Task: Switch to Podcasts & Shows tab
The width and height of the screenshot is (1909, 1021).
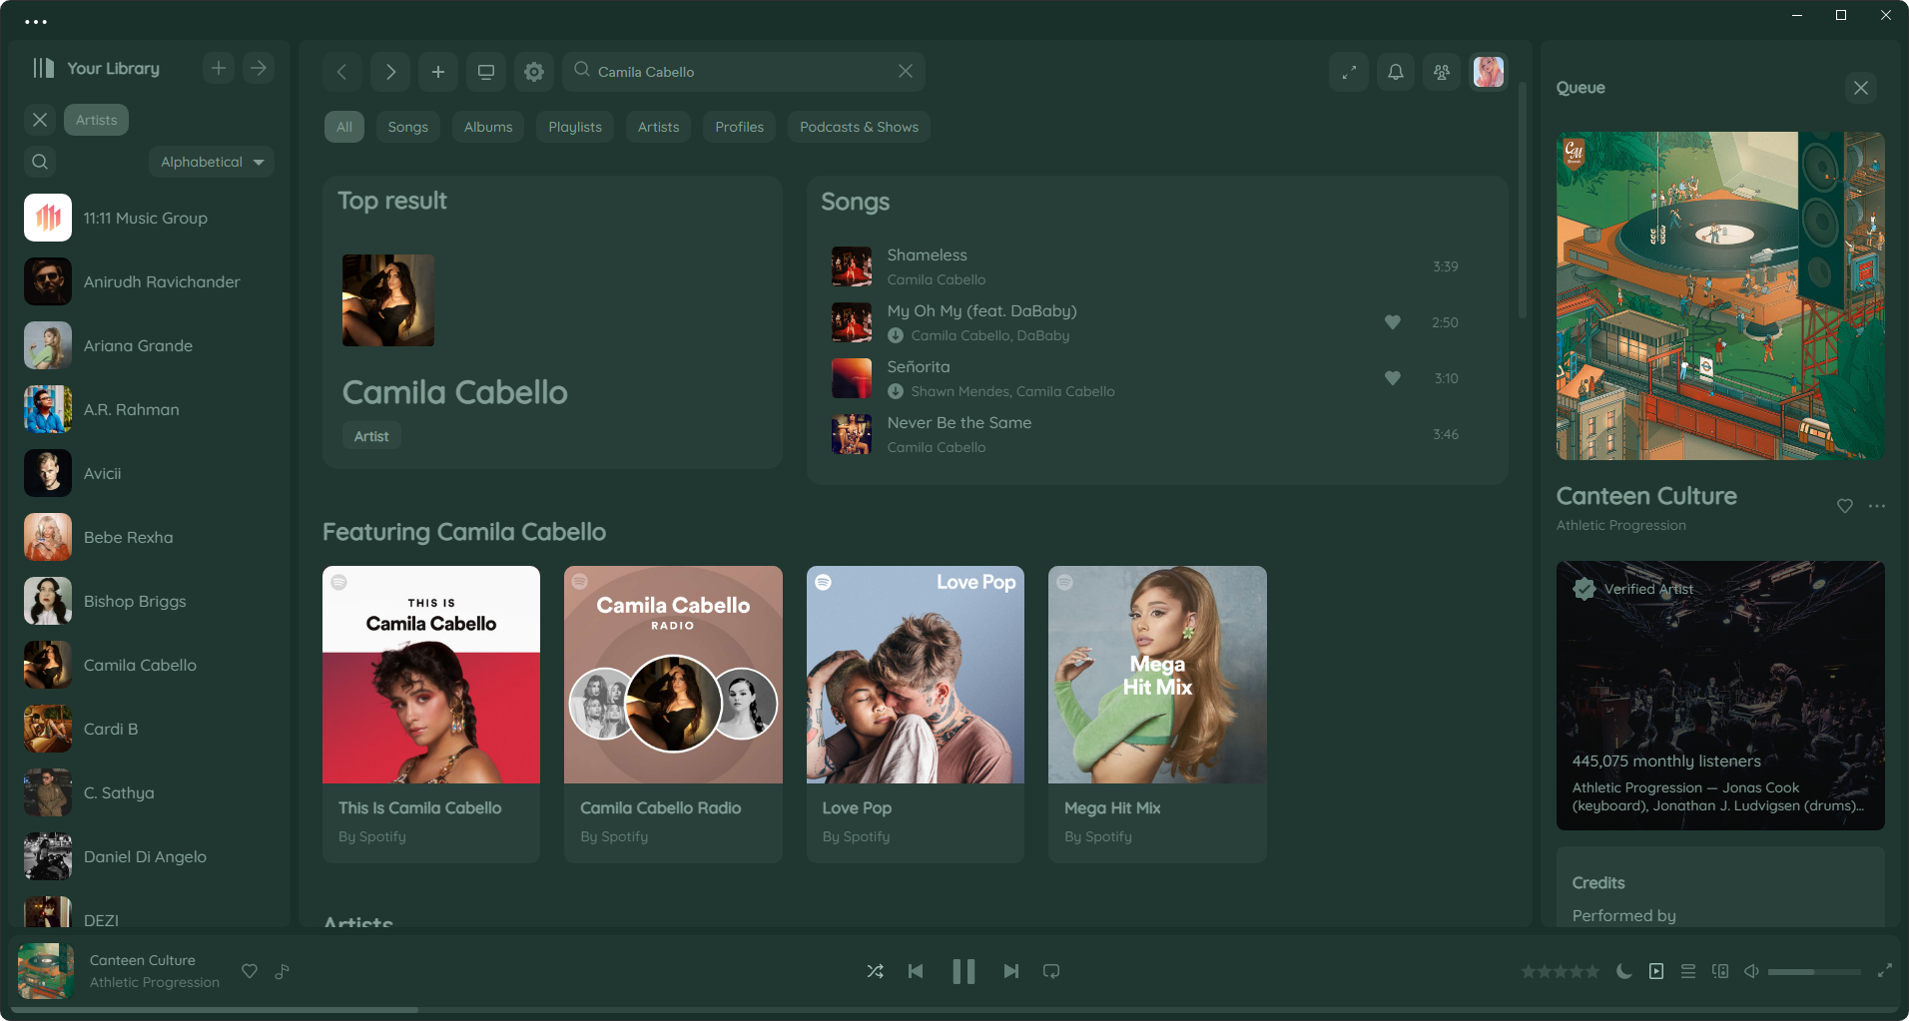Action: [x=859, y=127]
